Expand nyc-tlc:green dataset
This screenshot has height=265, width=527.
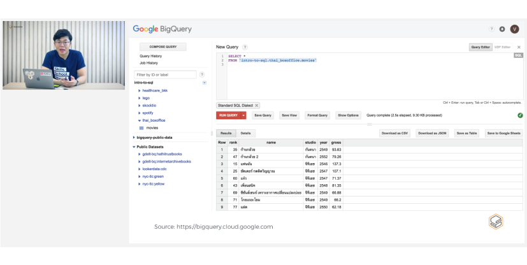(140, 176)
